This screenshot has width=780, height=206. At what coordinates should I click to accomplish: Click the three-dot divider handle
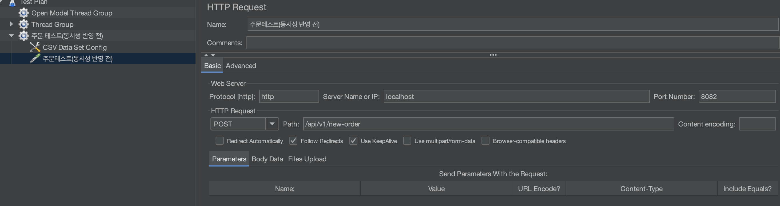click(x=493, y=55)
